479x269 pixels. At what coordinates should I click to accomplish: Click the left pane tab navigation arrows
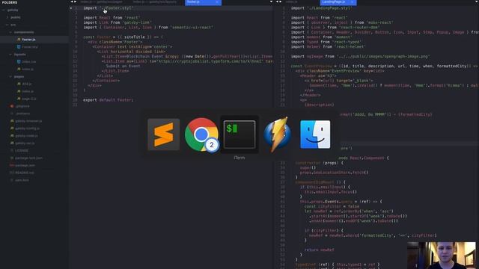click(x=73, y=1)
